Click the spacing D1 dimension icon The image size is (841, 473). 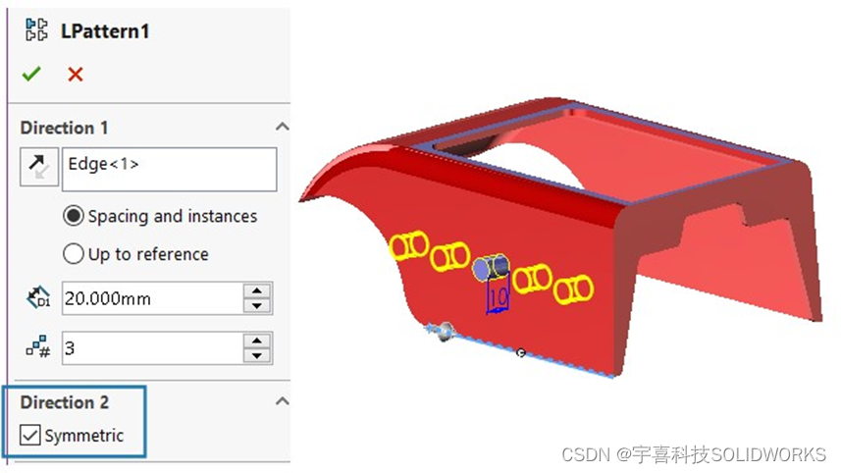pyautogui.click(x=38, y=297)
